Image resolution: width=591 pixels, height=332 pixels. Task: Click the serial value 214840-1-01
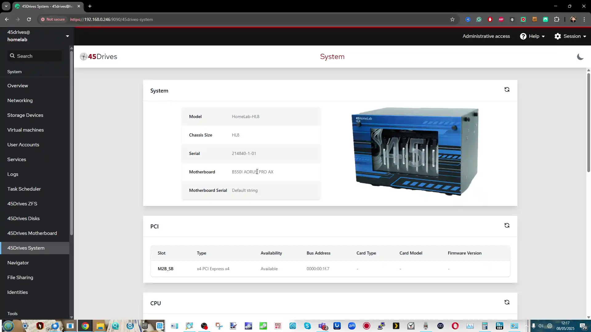tap(244, 153)
